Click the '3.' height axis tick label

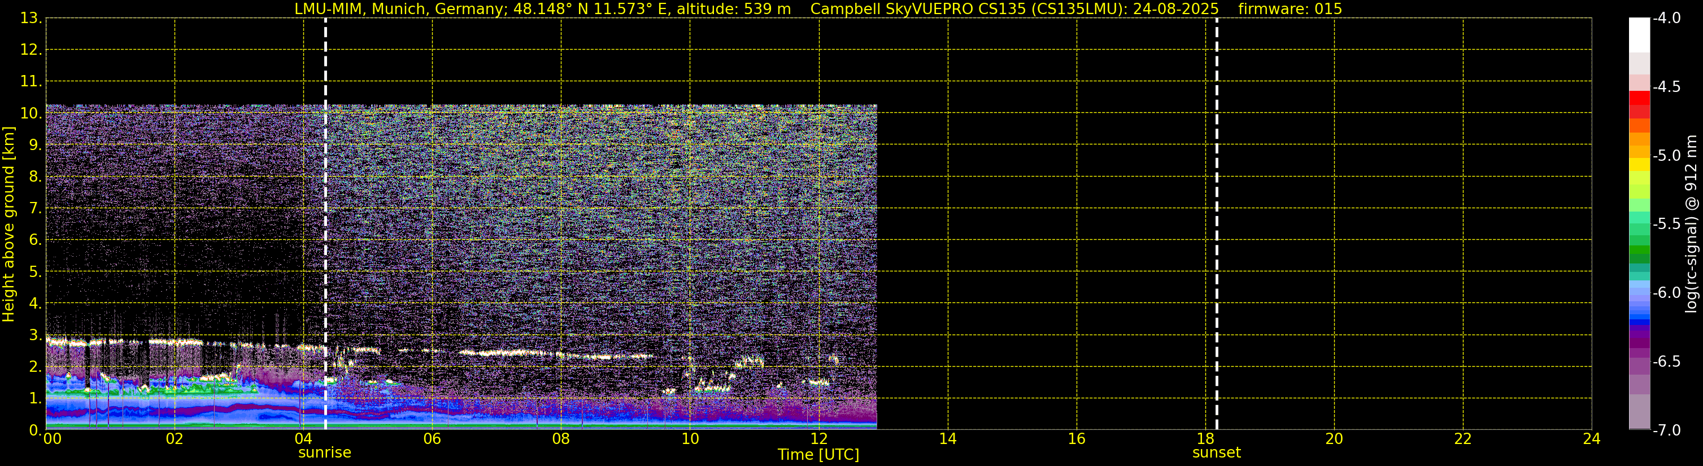tap(36, 335)
